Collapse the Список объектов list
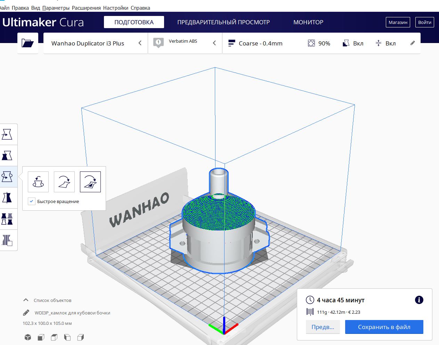Image resolution: width=439 pixels, height=345 pixels. [26, 300]
